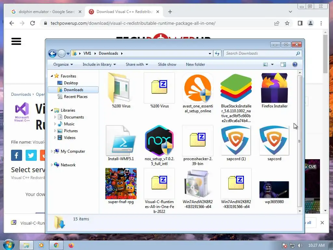Select the Visual-C-Runtimes-All-in-One-Feb-2022 zip file

pyautogui.click(x=159, y=184)
